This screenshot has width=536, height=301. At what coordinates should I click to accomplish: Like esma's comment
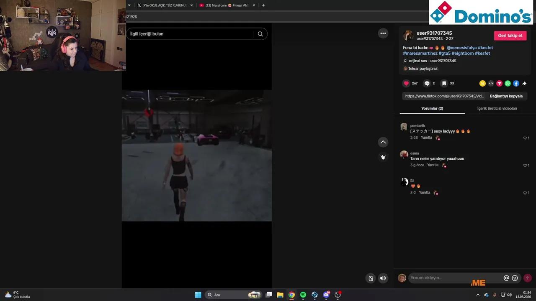pos(526,166)
